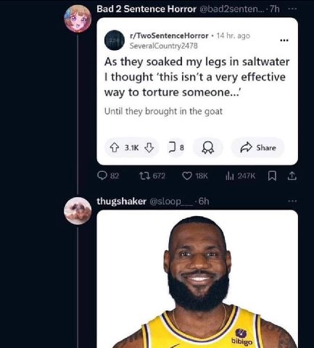The width and height of the screenshot is (314, 348).
Task: Click the Reddit Share button
Action: tap(257, 148)
